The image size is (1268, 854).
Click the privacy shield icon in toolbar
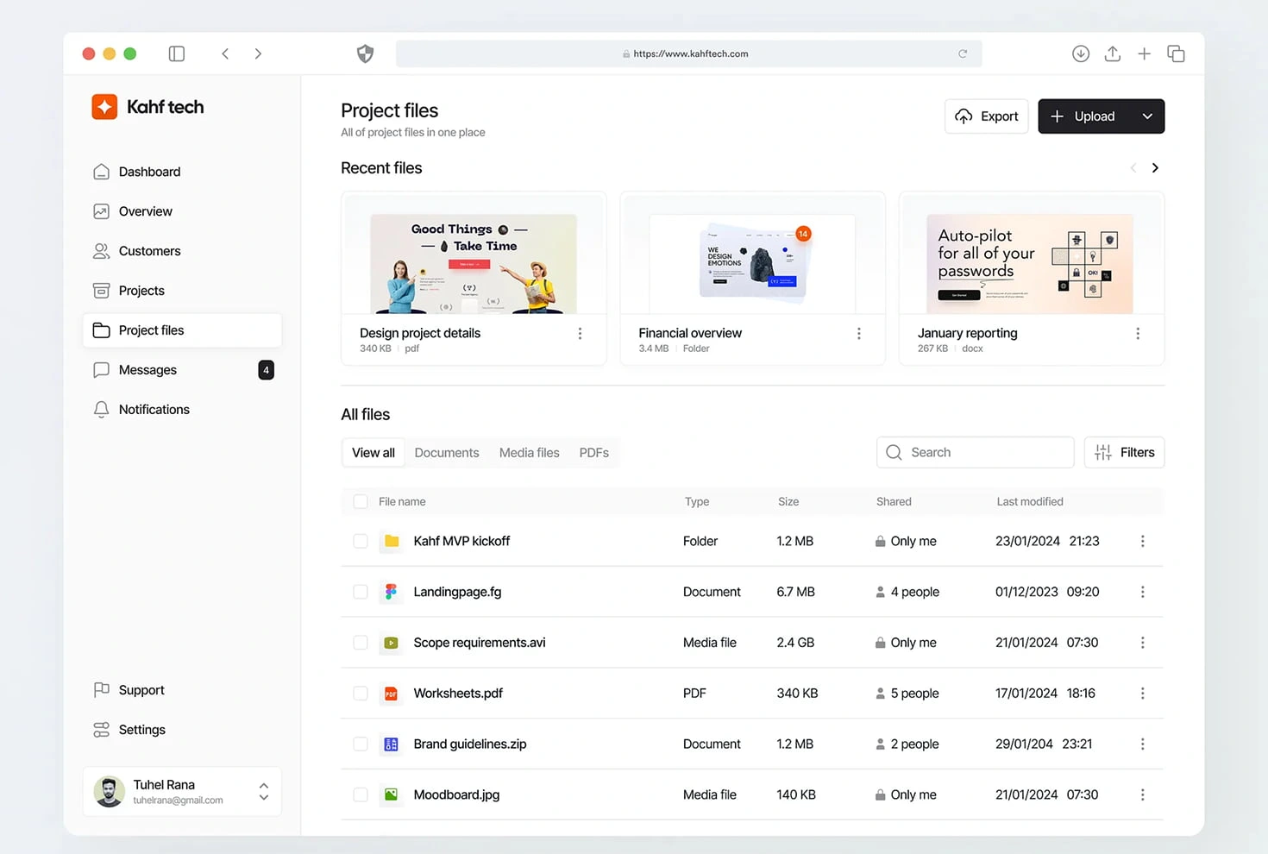365,53
